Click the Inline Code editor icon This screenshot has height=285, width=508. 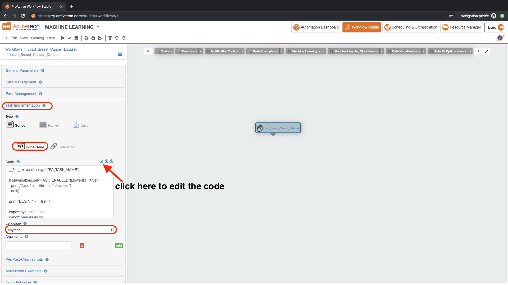(102, 161)
